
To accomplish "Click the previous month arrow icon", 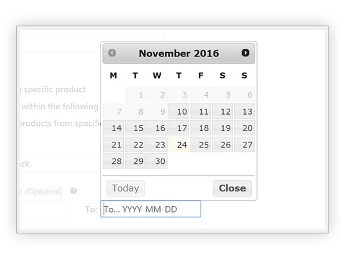I will pos(112,53).
